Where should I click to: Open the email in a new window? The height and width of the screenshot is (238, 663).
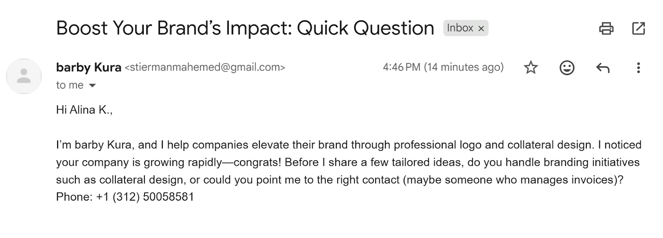[638, 28]
